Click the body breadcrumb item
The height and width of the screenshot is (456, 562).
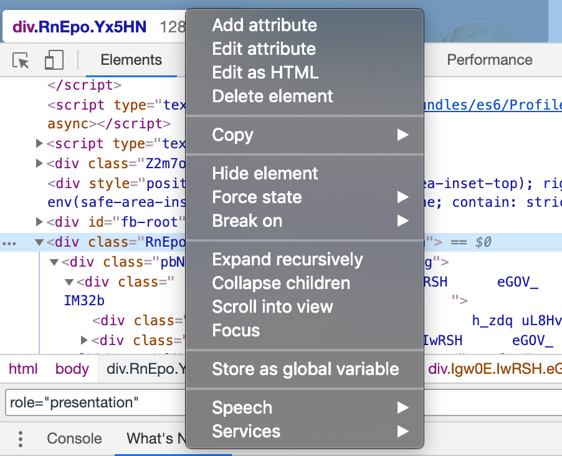pos(72,369)
